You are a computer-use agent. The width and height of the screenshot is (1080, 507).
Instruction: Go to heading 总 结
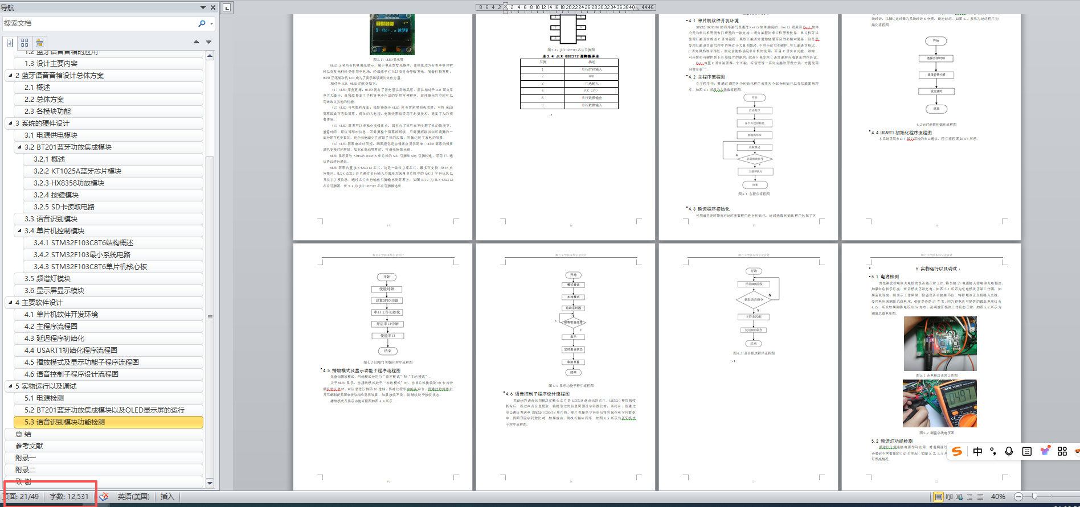104,434
